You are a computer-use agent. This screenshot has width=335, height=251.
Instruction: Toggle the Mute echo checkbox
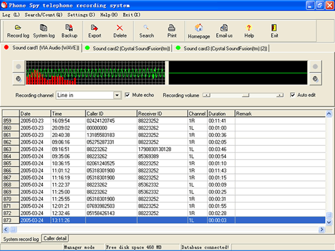point(127,95)
